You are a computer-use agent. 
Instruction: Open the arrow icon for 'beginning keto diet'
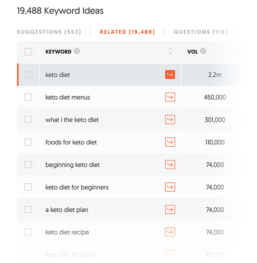(170, 164)
